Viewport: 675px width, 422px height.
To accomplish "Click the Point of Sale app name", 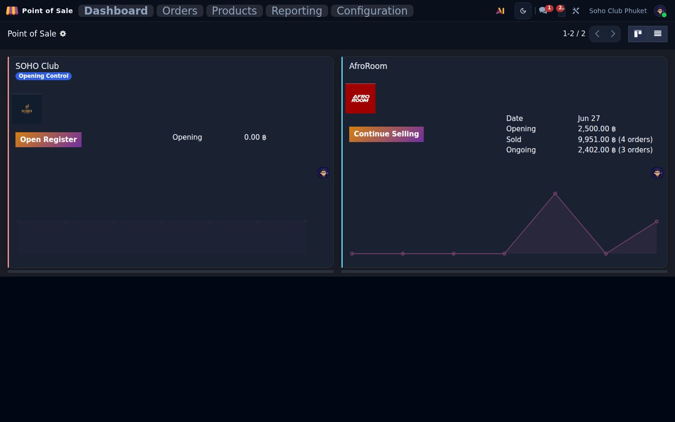I will (x=47, y=10).
